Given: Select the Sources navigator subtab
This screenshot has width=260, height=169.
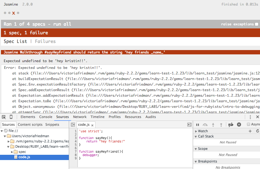Looking at the screenshot, I should point(8,125).
